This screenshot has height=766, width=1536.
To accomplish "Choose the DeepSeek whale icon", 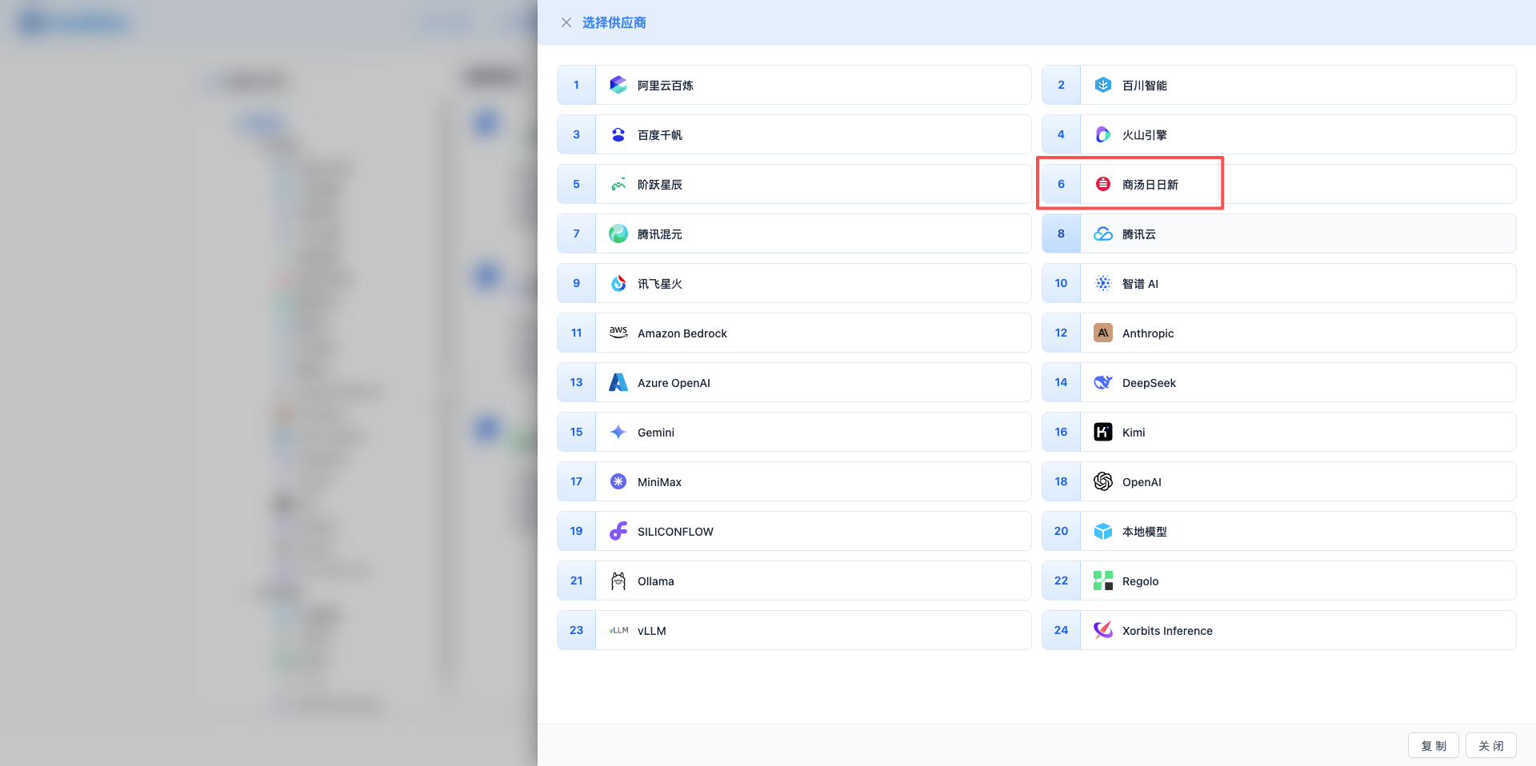I will point(1102,382).
